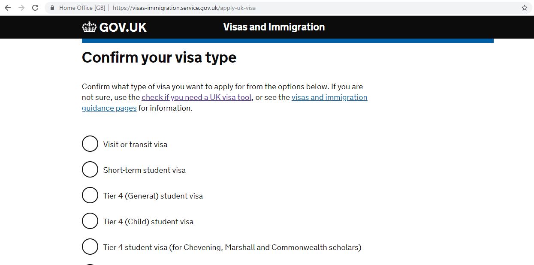Click the Visit or transit visa label text
This screenshot has height=265, width=534.
click(135, 145)
